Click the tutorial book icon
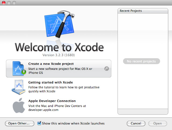The image size is (172, 130). pos(19,87)
